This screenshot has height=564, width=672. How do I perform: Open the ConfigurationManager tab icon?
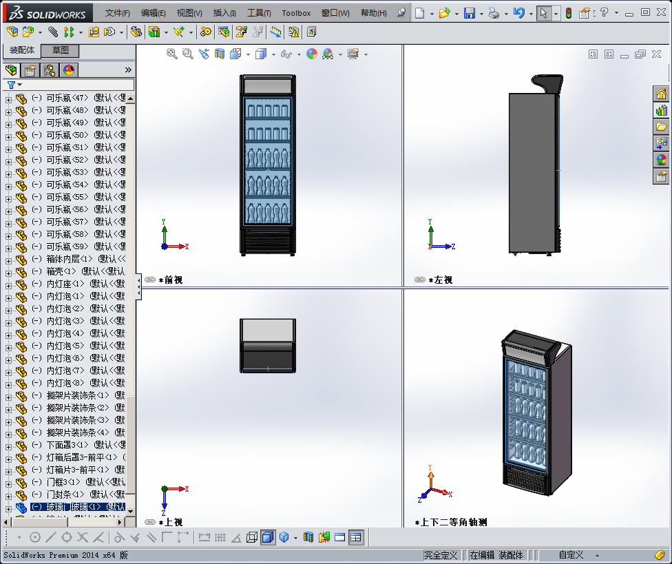click(50, 70)
